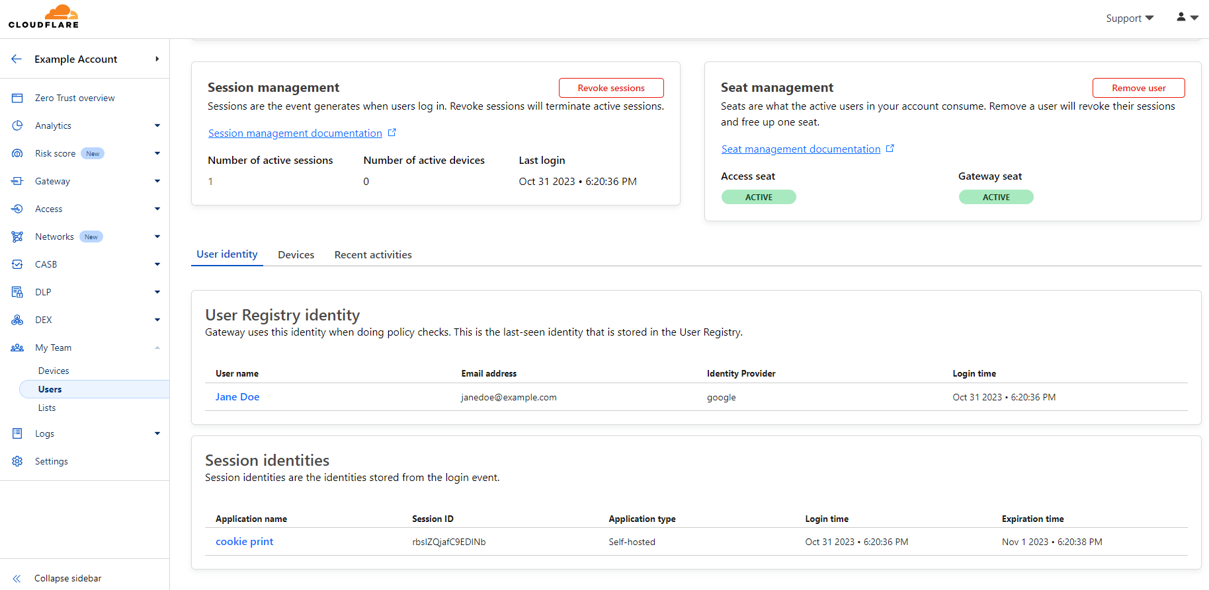Select Lists under My Team
The image size is (1209, 590).
[47, 408]
